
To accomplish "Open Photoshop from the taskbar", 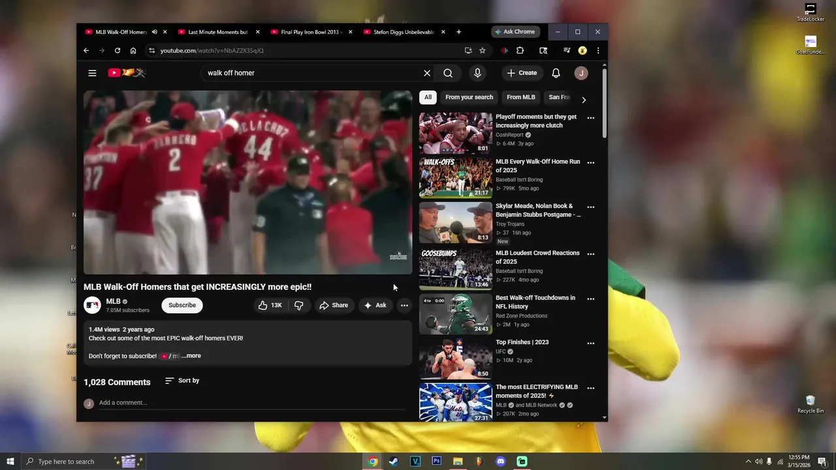I will (436, 462).
